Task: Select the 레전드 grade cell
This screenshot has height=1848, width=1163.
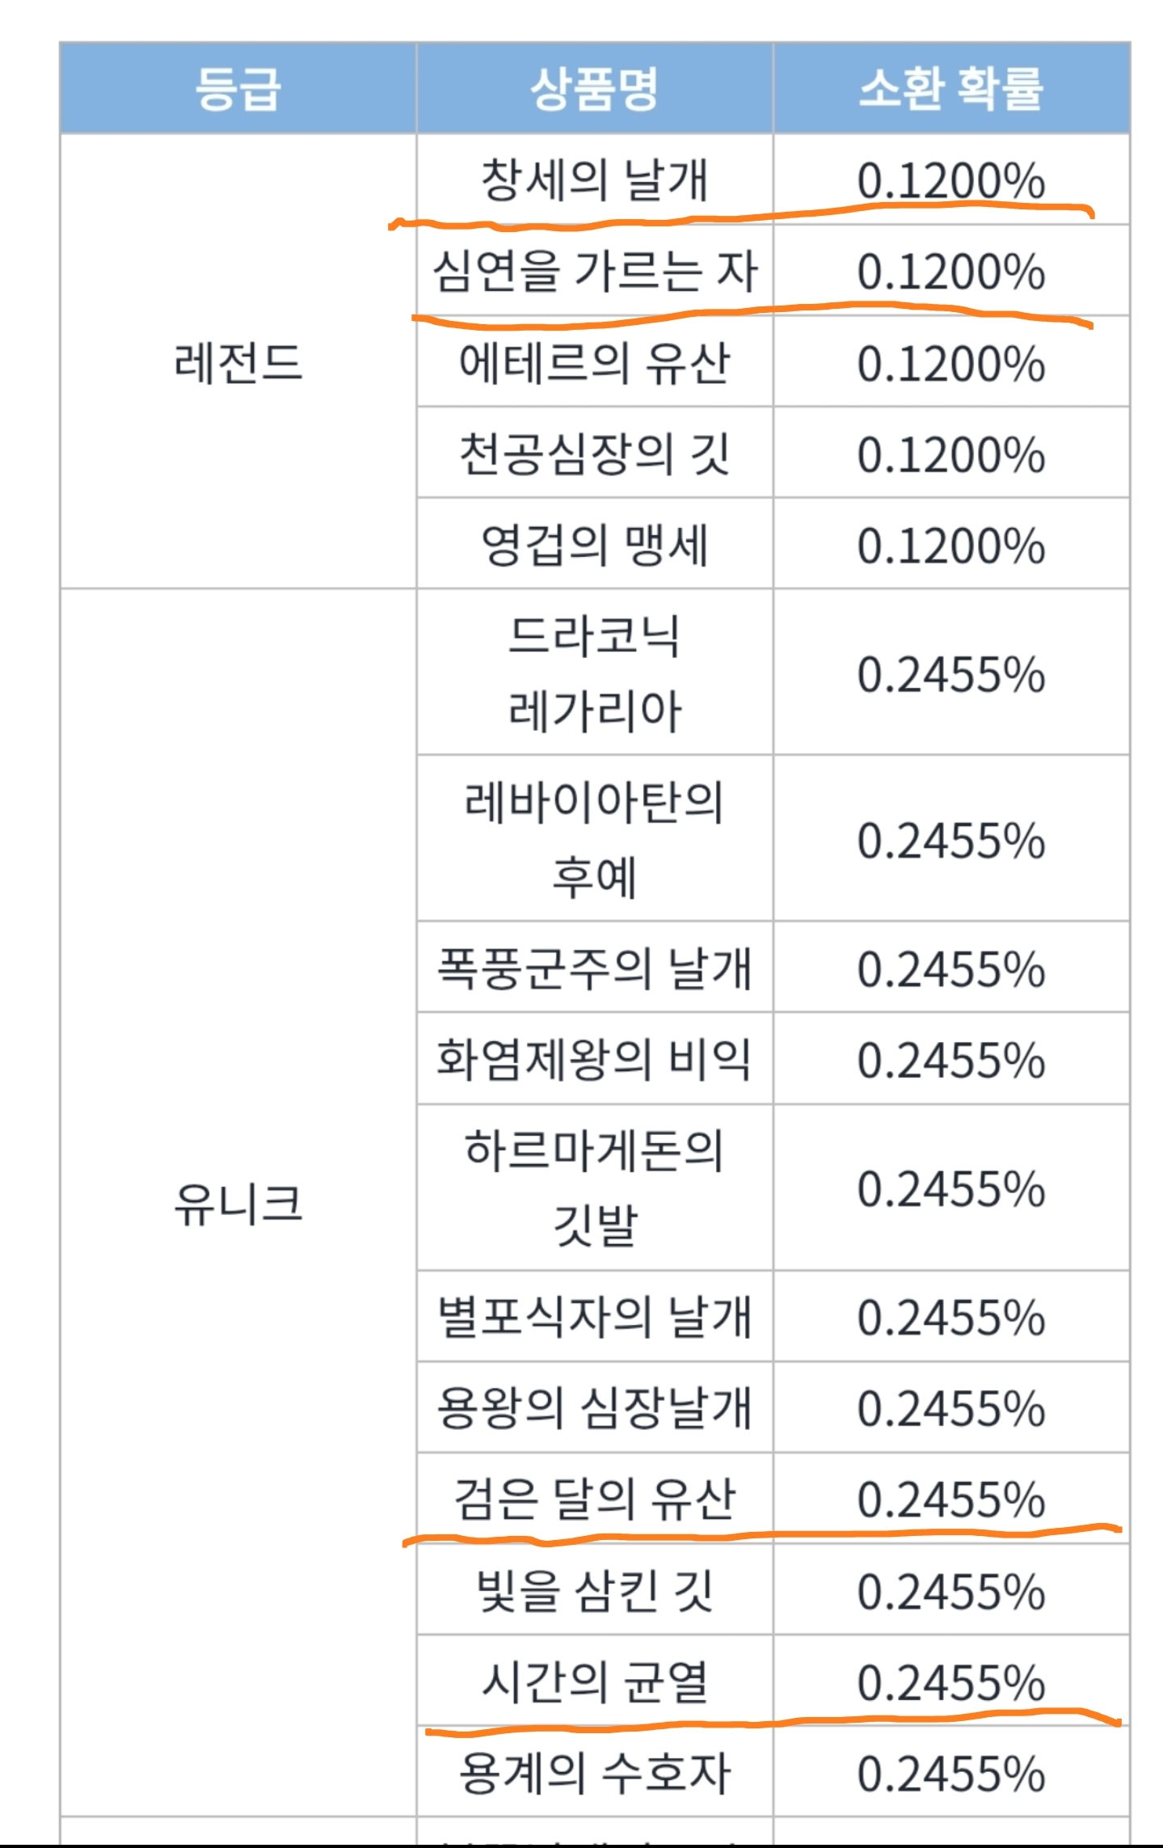Action: pos(238,362)
